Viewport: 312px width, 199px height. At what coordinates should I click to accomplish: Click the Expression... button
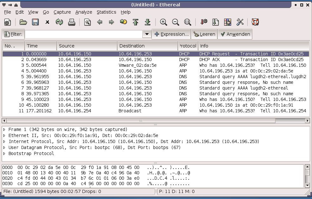pyautogui.click(x=171, y=34)
